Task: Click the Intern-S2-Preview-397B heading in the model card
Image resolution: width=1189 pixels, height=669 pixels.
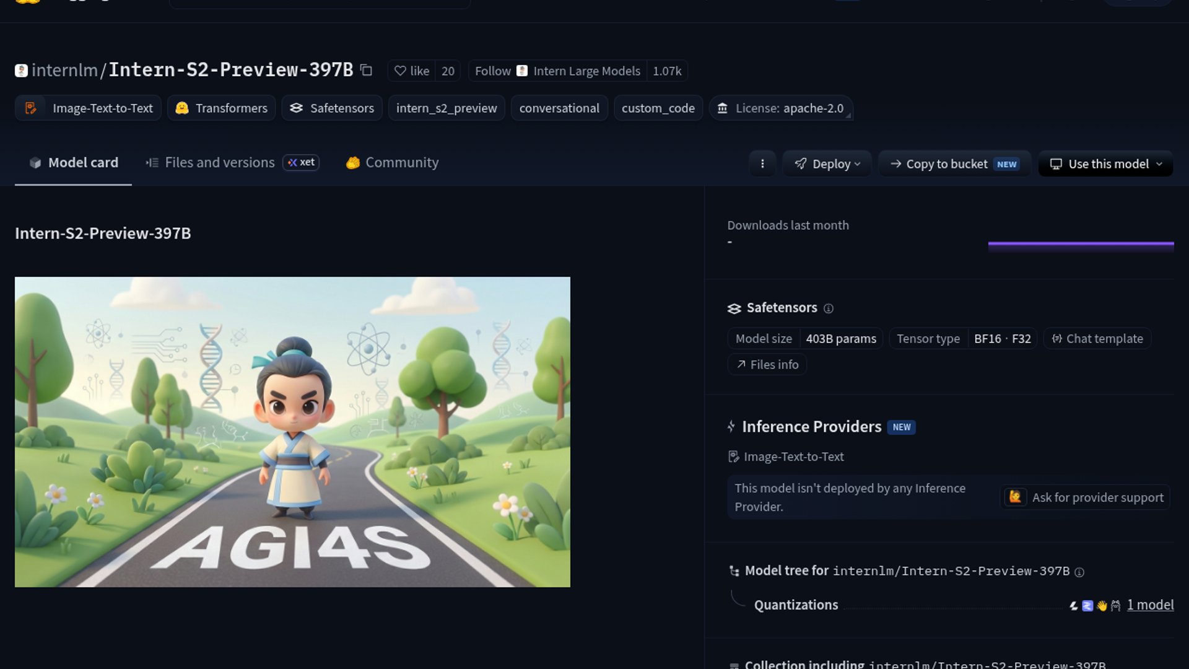Action: coord(103,233)
